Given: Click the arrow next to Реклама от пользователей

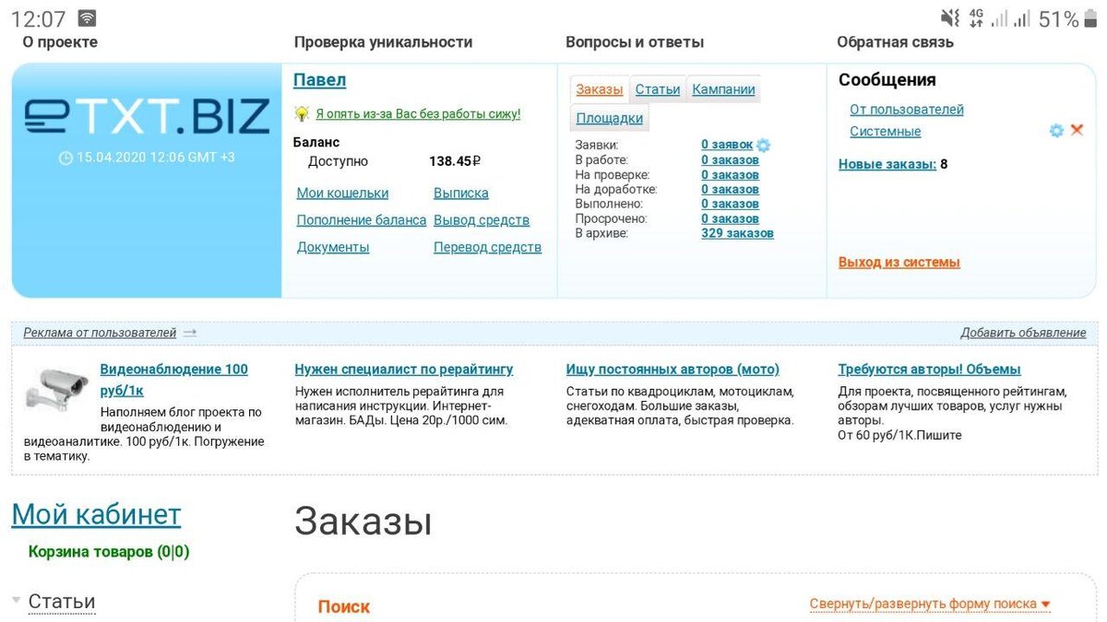Looking at the screenshot, I should click(x=190, y=333).
